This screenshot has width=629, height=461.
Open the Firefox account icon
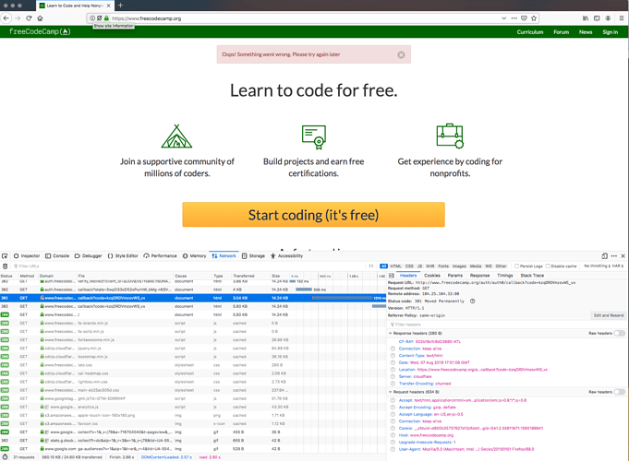(x=608, y=18)
